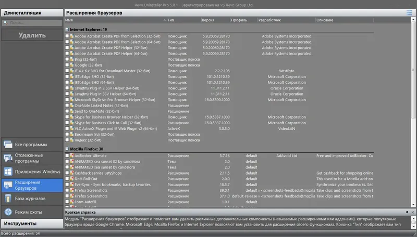417x237 pixels.
Task: Click the All Programs monitor icon
Action: click(8, 144)
